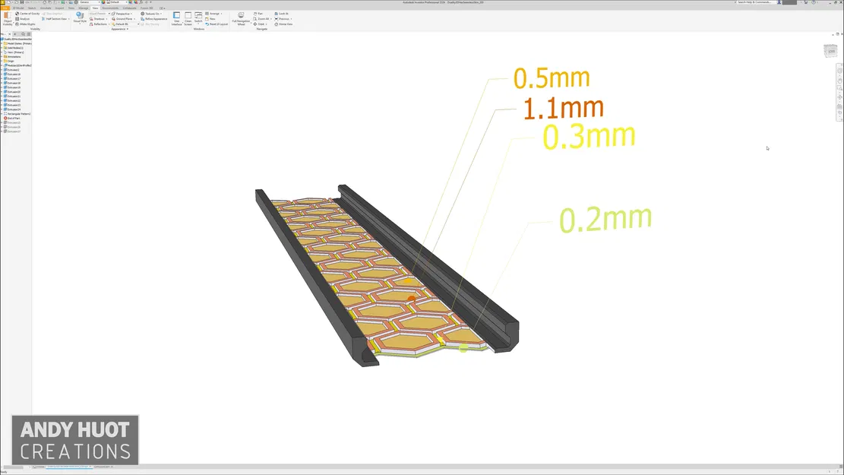
Task: Switch to the Annotate tab
Action: pyautogui.click(x=46, y=8)
